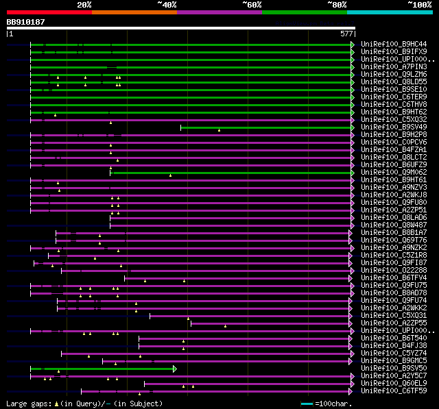Click the cyan =100char scale swatch
The width and height of the screenshot is (439, 409).
307,404
